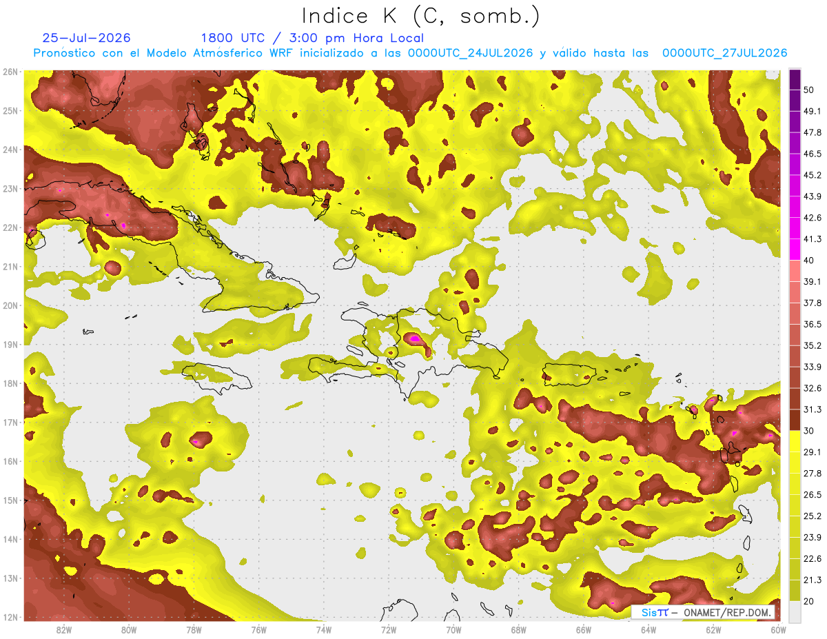Click the legend value "35.2"
The image size is (827, 639).
click(813, 345)
